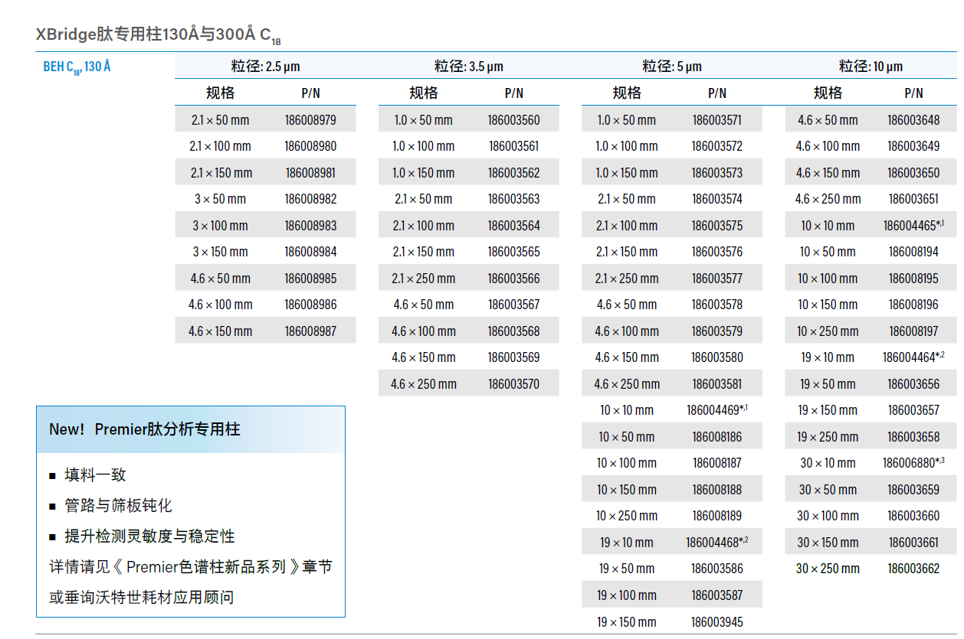Click part number 186003560

pyautogui.click(x=513, y=120)
